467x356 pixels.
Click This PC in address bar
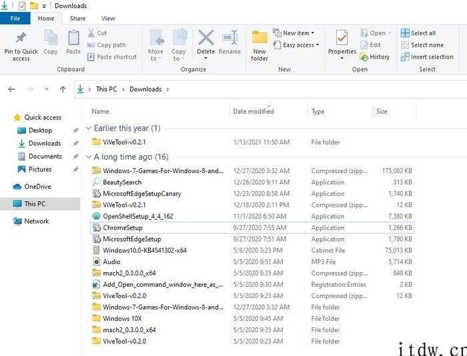[106, 89]
